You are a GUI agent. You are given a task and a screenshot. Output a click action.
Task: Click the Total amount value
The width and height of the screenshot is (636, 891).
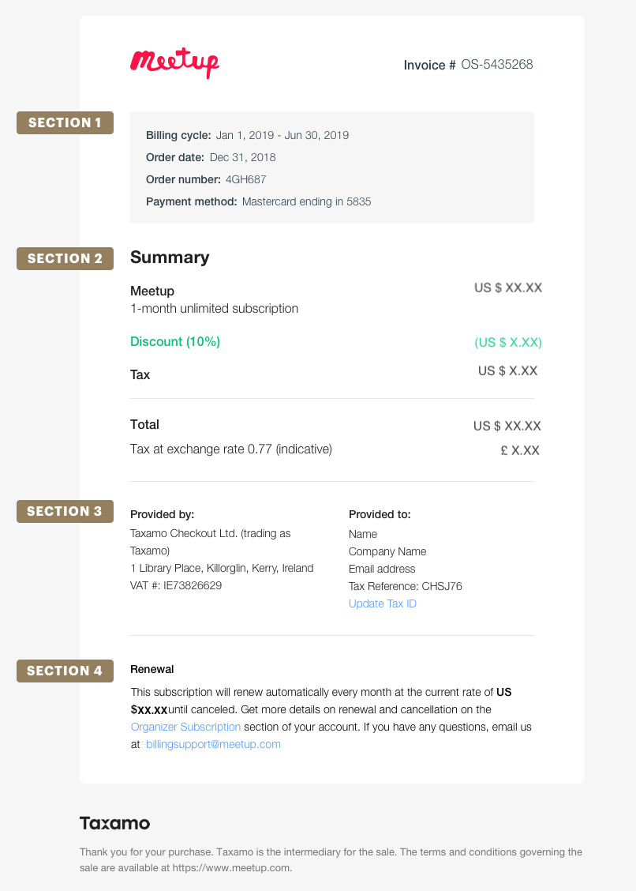tap(507, 426)
